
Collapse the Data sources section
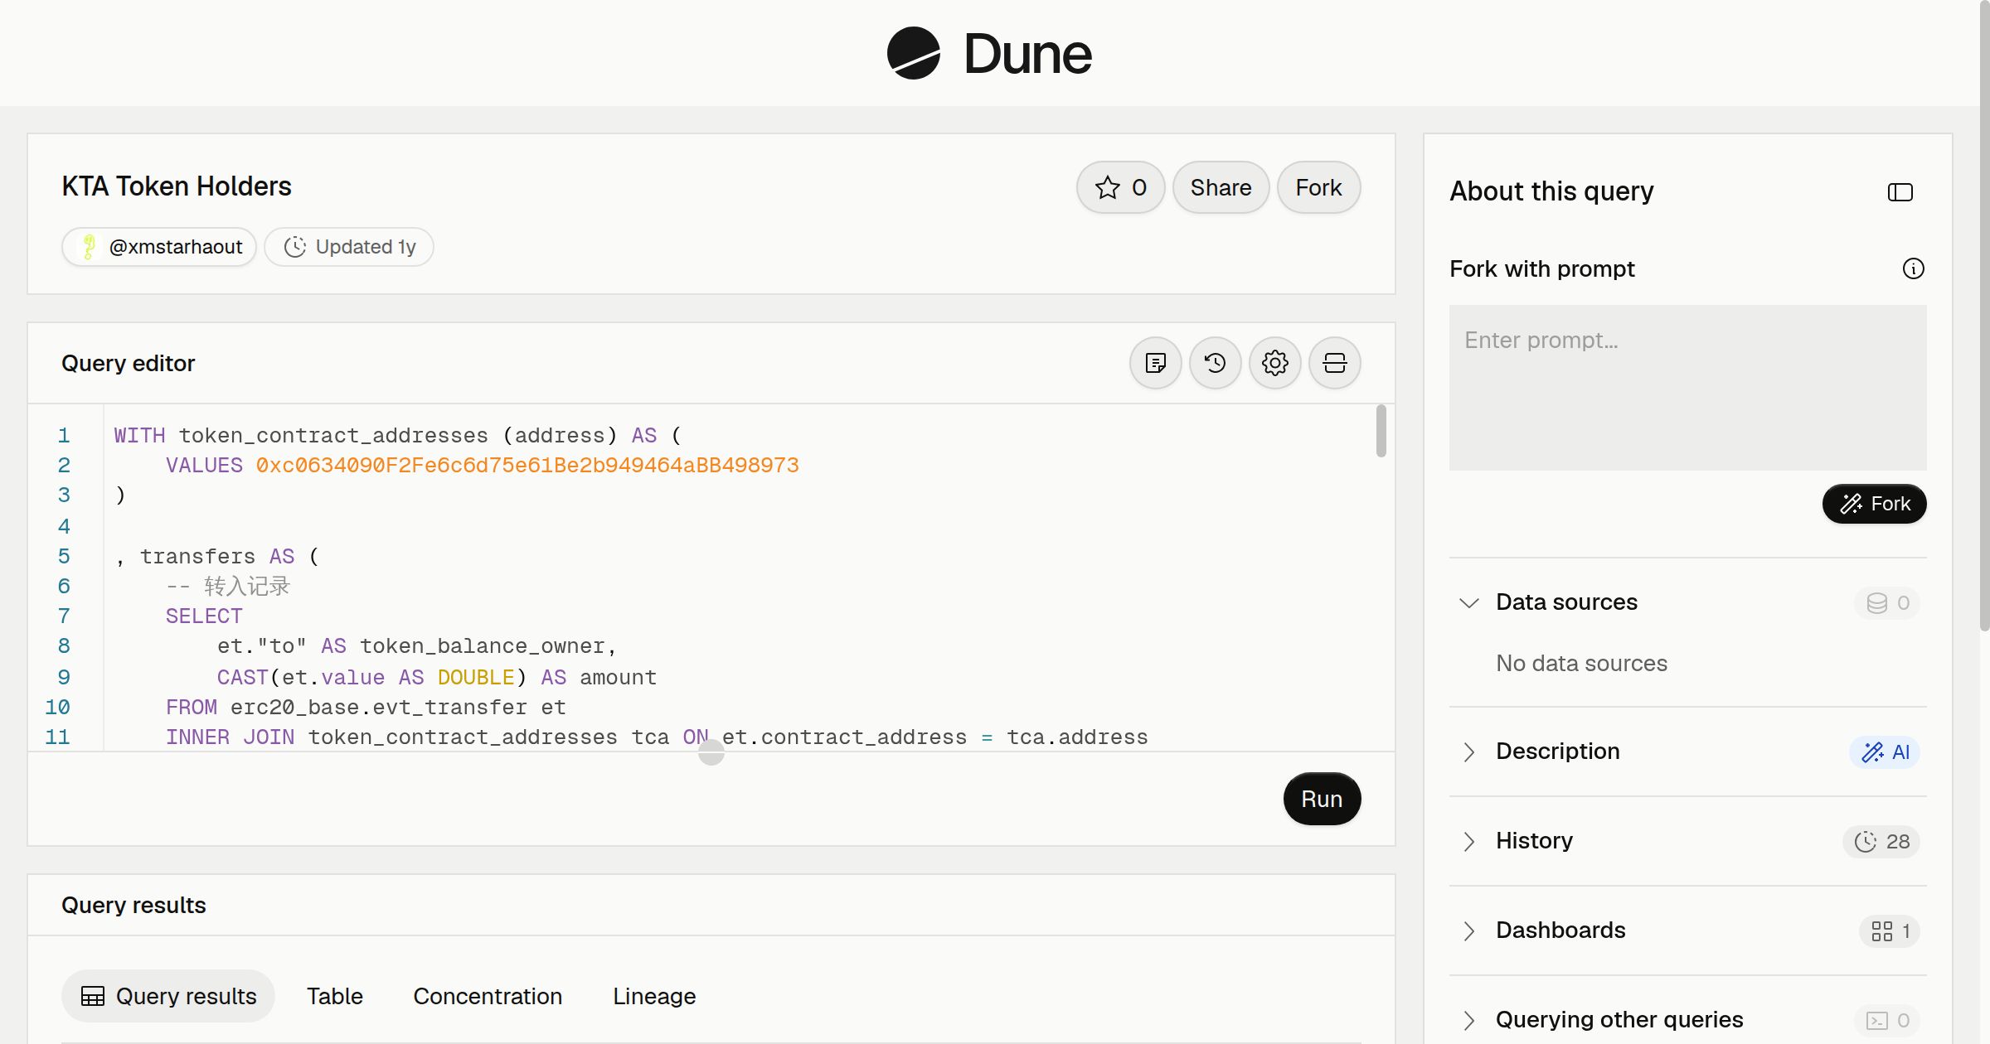(1468, 602)
